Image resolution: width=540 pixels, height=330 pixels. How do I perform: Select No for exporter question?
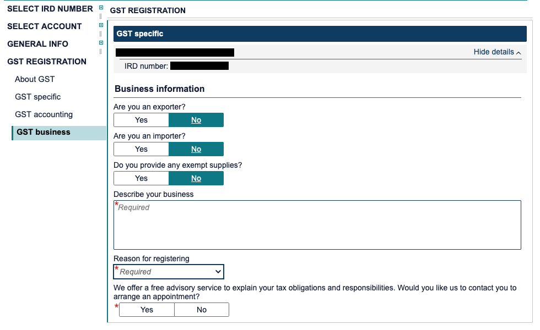click(196, 120)
